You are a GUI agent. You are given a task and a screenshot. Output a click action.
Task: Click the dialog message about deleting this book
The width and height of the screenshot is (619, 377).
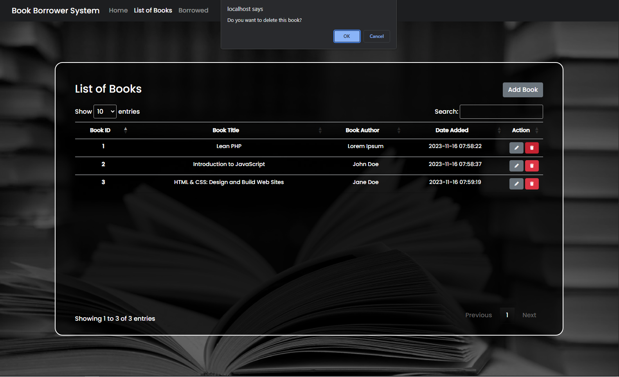tap(265, 20)
